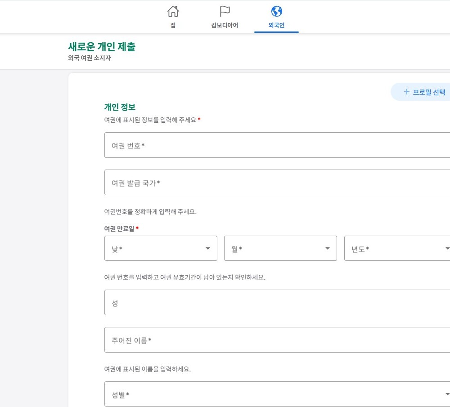
Task: Switch to the 집 tab label
Action: click(173, 25)
